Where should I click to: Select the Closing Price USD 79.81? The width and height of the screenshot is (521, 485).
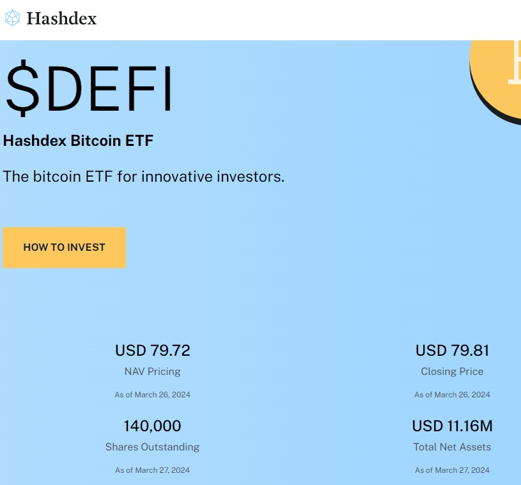[x=452, y=351]
